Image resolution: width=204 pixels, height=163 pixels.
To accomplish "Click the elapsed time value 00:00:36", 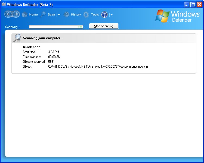I will [54, 57].
